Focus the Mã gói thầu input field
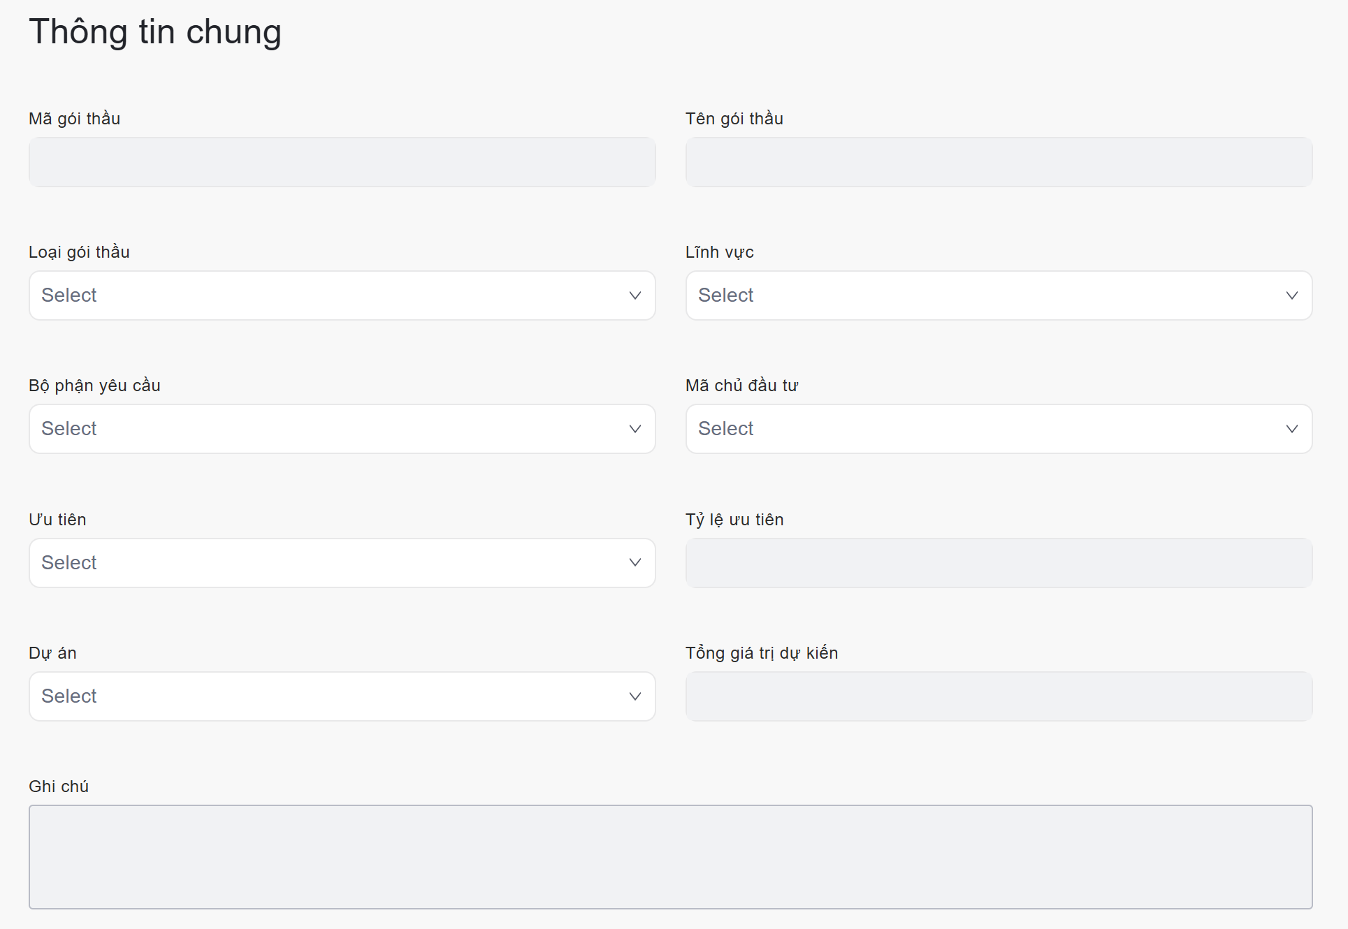The width and height of the screenshot is (1348, 929). (342, 162)
